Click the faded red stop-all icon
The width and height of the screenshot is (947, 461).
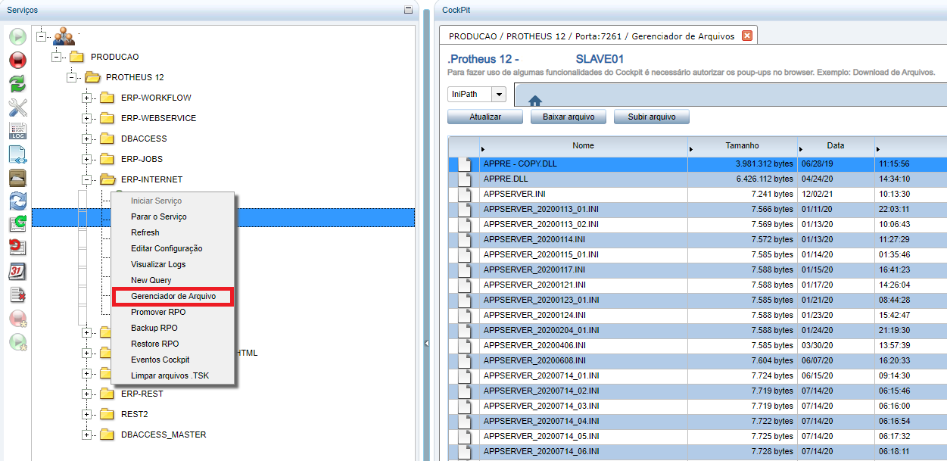(17, 318)
